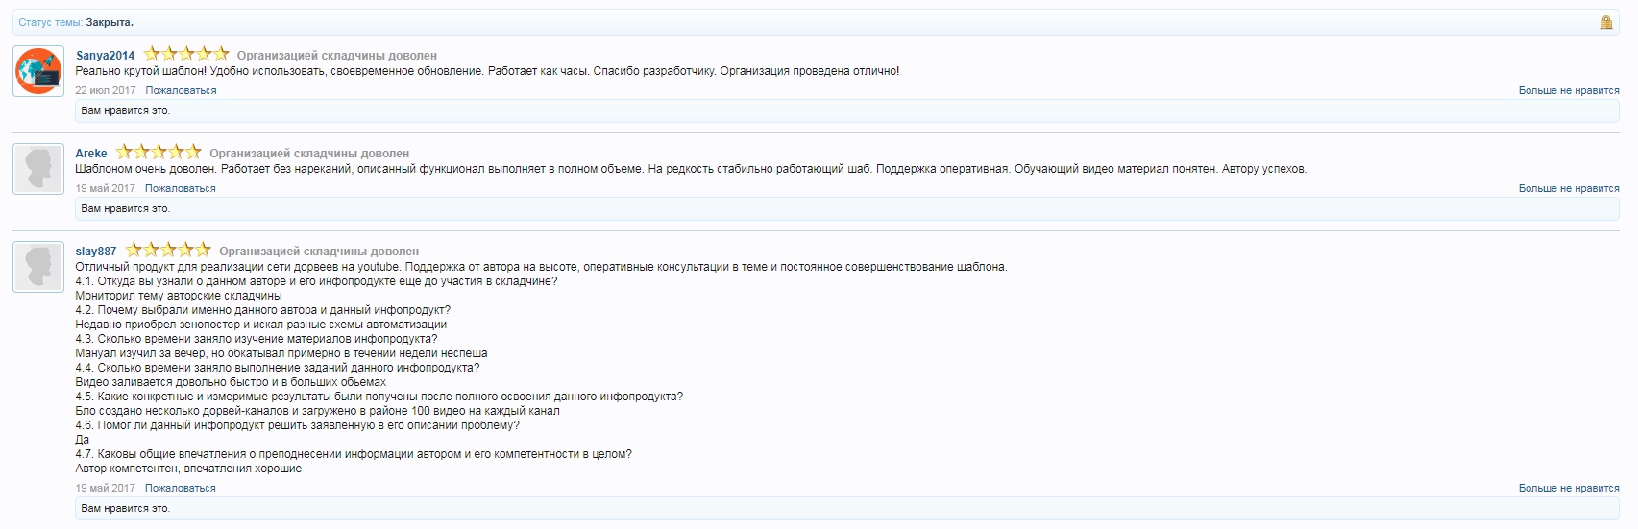Image resolution: width=1638 pixels, height=529 pixels.
Task: Click the star rating next to slay887
Action: tap(168, 251)
